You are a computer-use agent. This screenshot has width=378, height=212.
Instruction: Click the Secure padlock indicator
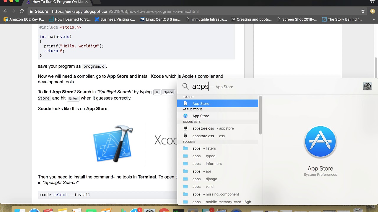tap(39, 11)
